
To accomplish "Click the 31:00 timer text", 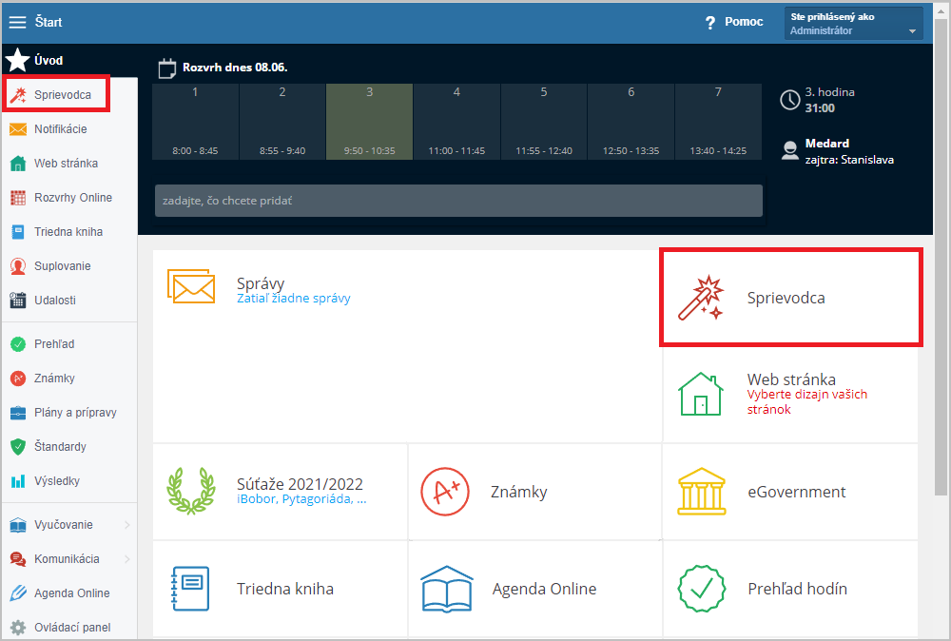I will coord(820,108).
